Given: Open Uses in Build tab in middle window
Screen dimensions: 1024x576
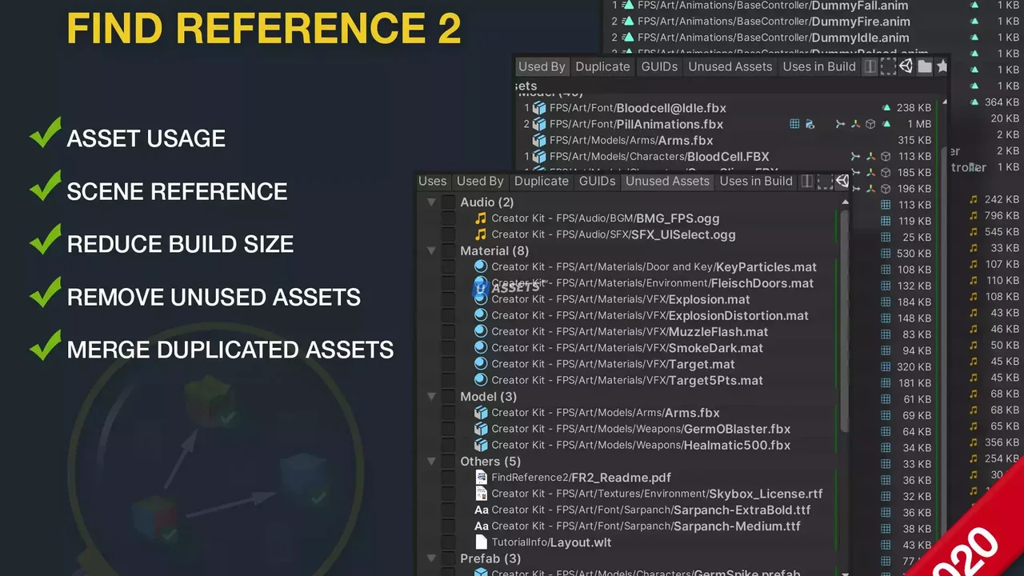Looking at the screenshot, I should click(x=819, y=66).
